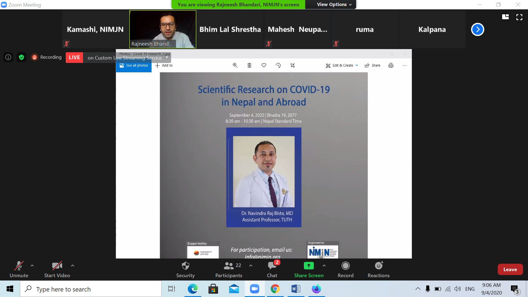Unmute your microphone
The image size is (528, 297).
[19, 269]
